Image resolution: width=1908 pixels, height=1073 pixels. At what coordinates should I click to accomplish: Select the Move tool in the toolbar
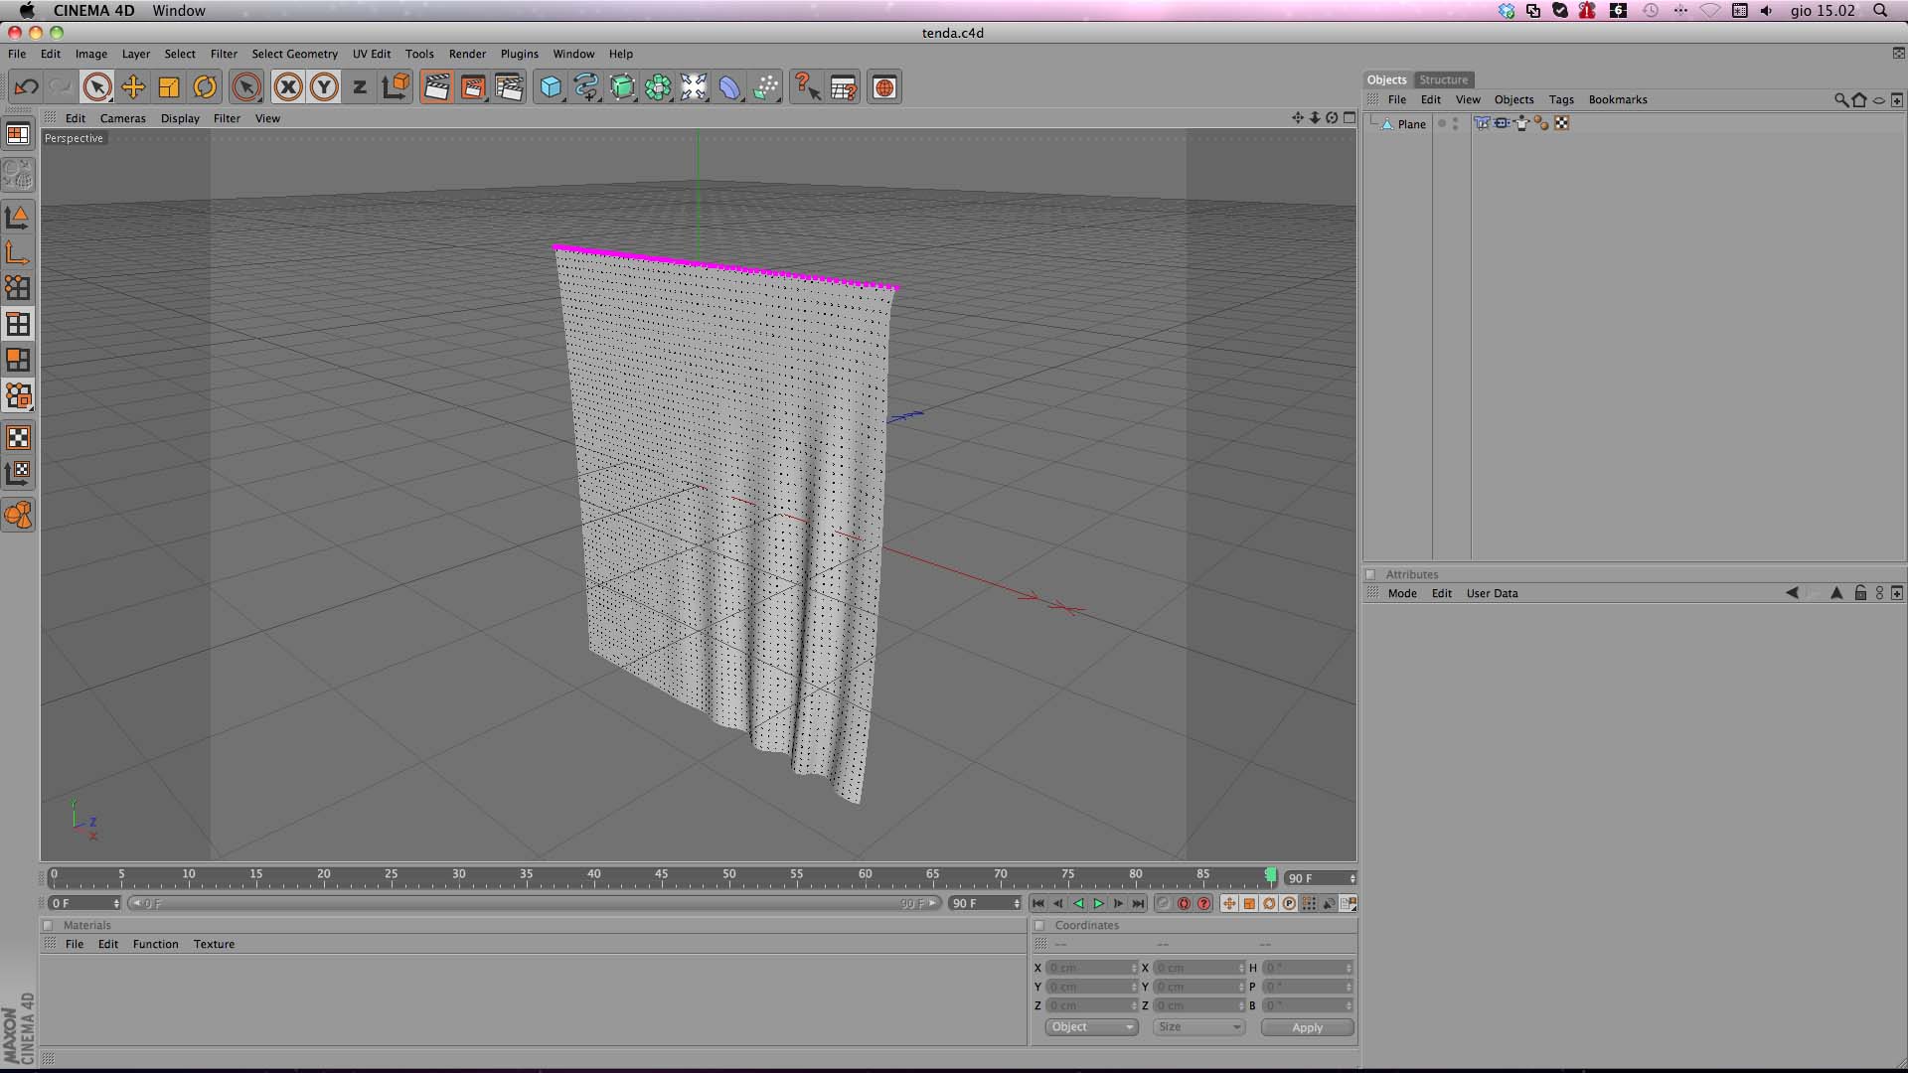coord(133,87)
